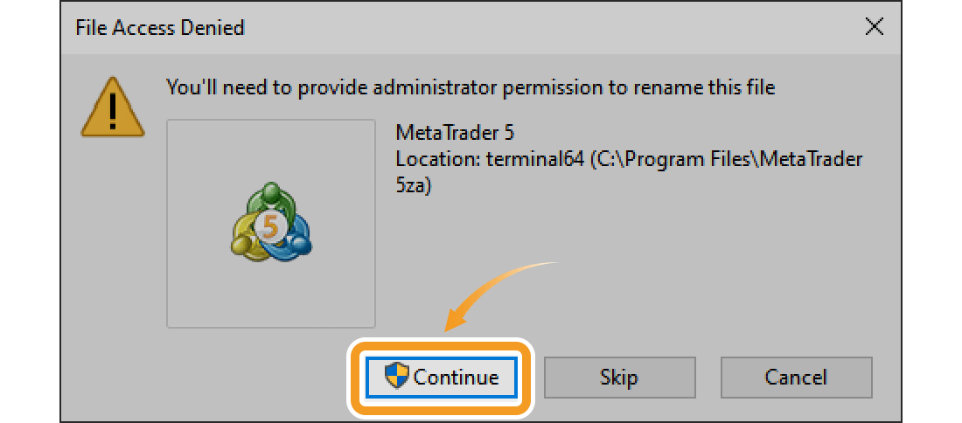962x423 pixels.
Task: Click the File Access Denied title text
Action: coord(160,28)
